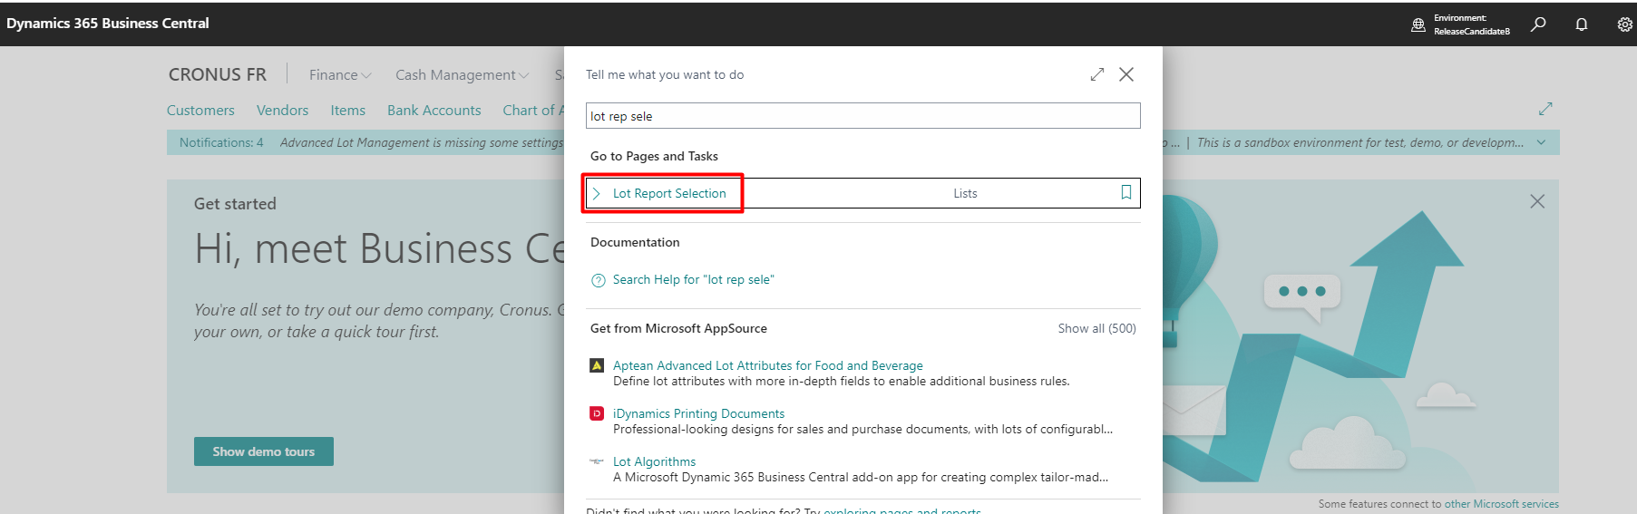1637x514 pixels.
Task: Click the Search Help question mark icon
Action: click(598, 280)
